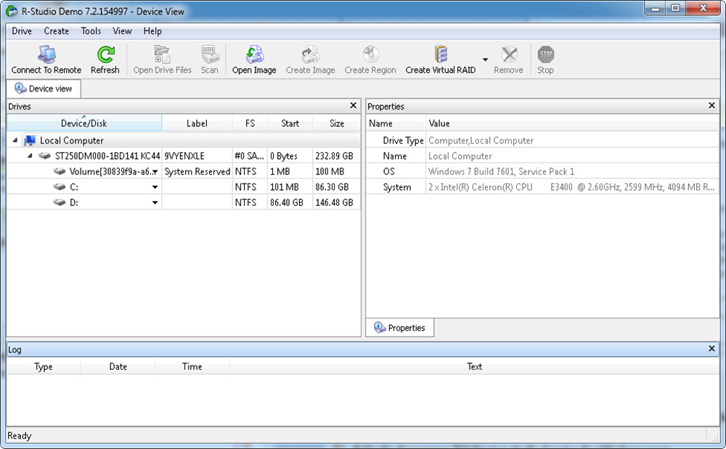This screenshot has height=449, width=726.
Task: Sort by Start column header
Action: tap(290, 123)
